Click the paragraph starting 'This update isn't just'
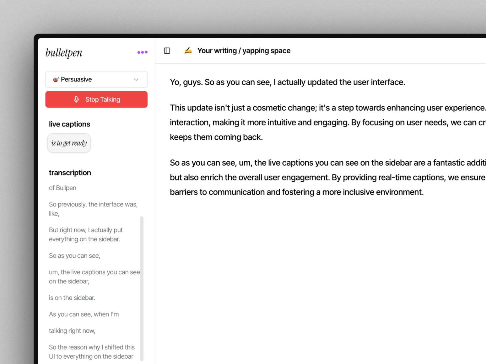 328,122
